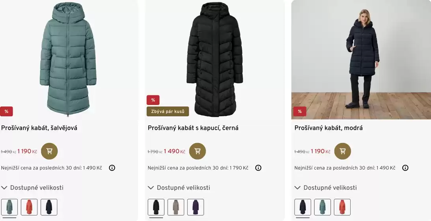Screen dimensions: 431x221
Task: Select beige variant of black hooded coat
Action: 176,207
